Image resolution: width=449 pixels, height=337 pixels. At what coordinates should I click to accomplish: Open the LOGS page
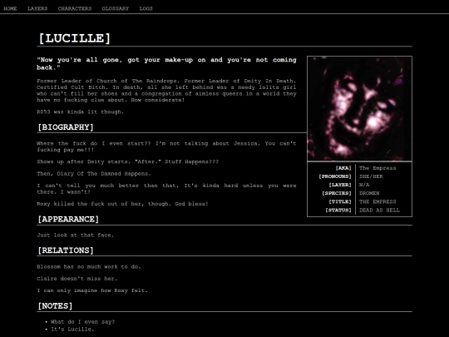[146, 8]
